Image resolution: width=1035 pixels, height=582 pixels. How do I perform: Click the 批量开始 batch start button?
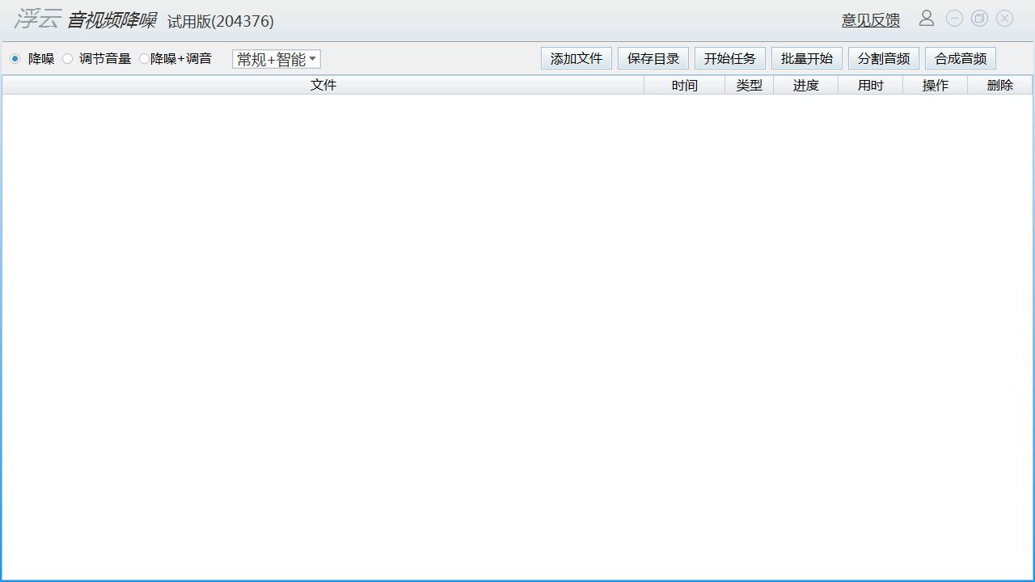click(806, 57)
